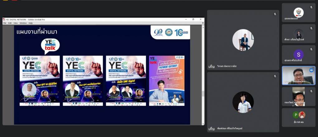Screen dimensions: 318x137
Task: Click participant name สุรเดช ศรีประภักดิ์
Action: click(293, 60)
